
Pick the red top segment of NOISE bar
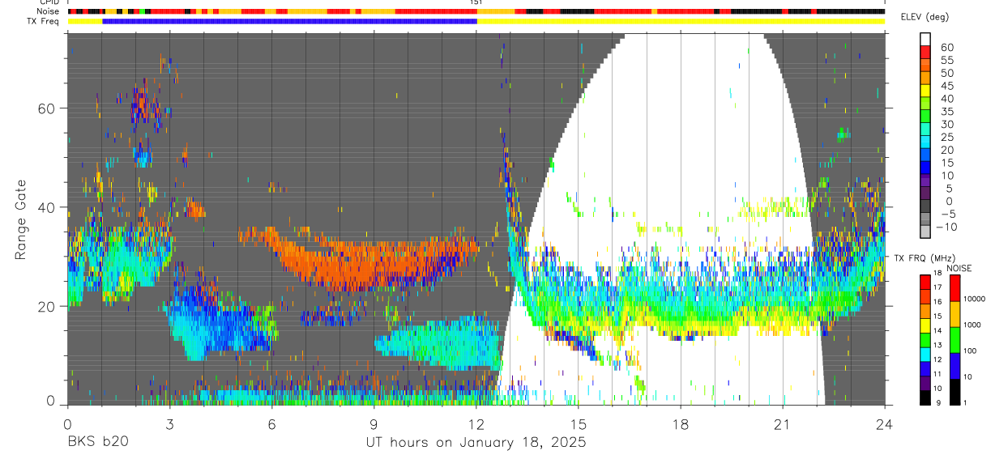point(956,289)
